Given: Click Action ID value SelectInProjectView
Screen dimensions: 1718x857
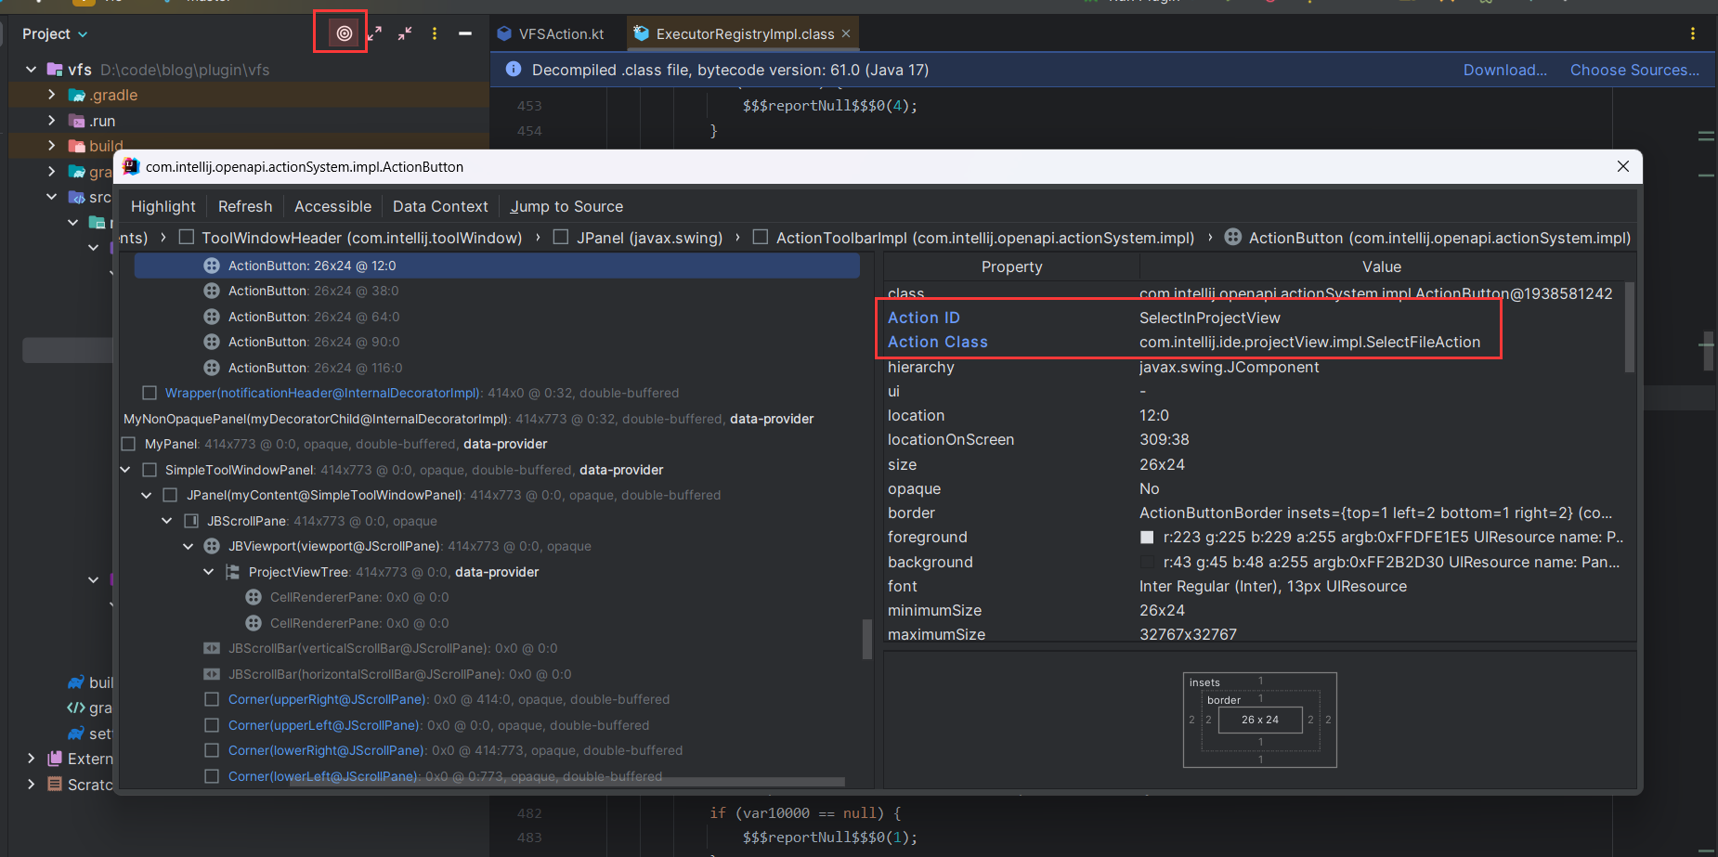Looking at the screenshot, I should pyautogui.click(x=1209, y=318).
